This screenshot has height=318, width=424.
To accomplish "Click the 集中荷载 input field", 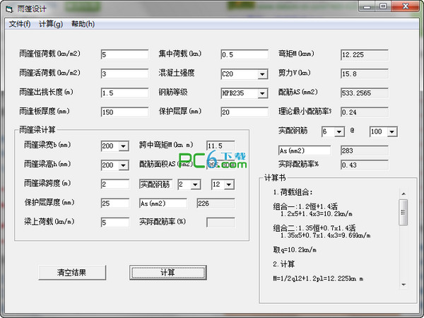I will [x=245, y=54].
